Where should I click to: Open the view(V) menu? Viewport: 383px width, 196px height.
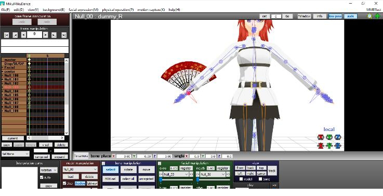pos(33,10)
